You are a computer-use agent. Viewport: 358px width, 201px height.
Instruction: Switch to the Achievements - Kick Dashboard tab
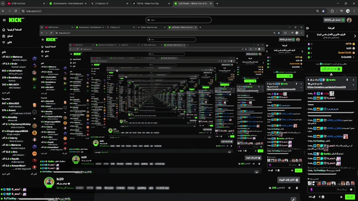69,3
